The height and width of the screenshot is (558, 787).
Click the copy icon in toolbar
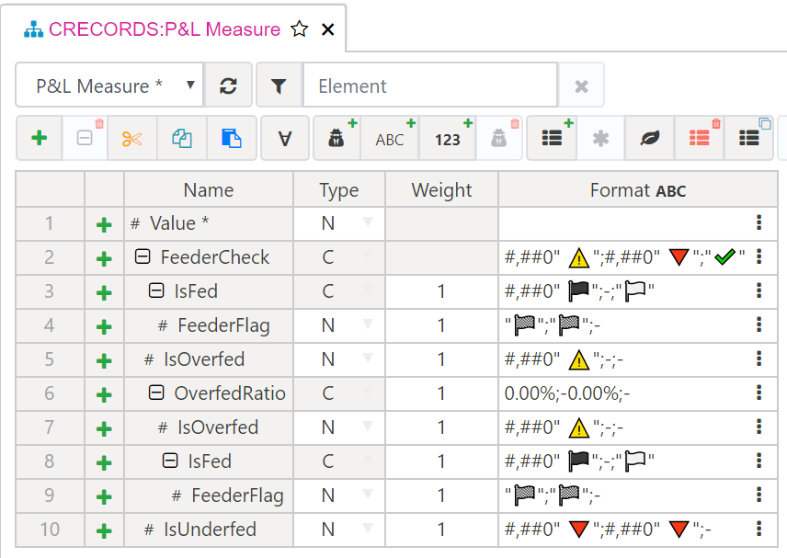(182, 139)
